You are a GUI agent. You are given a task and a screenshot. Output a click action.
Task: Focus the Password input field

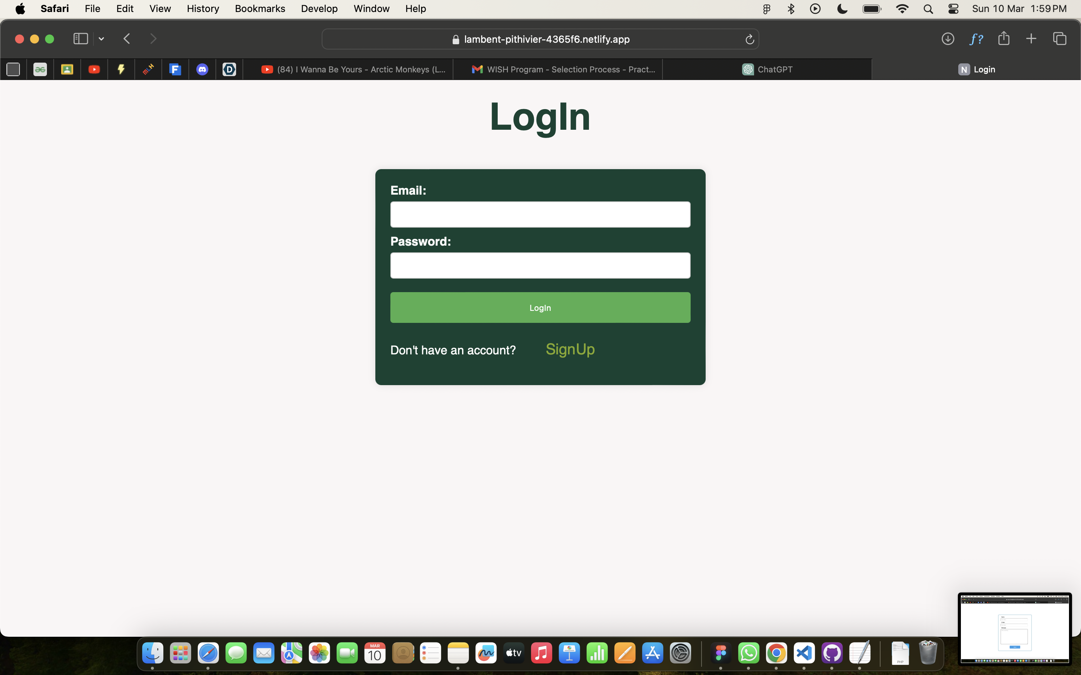(540, 265)
